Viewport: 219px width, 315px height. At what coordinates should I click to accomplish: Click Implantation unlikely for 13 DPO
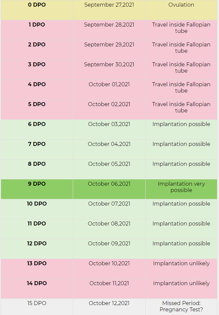tap(181, 264)
